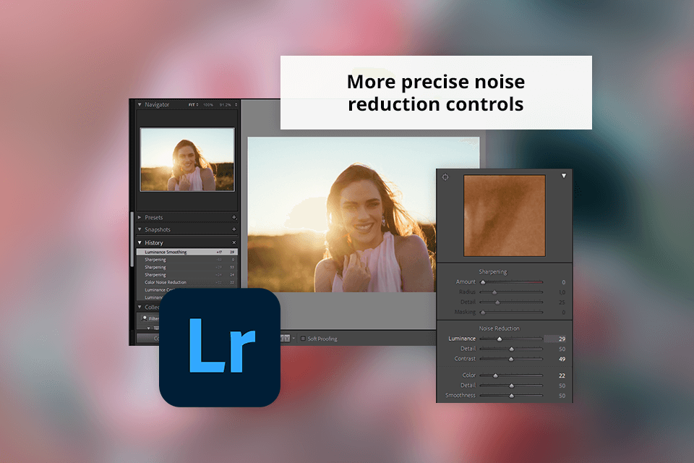Select the Sharpening history step valued 53
694x463 pixels.
click(187, 267)
